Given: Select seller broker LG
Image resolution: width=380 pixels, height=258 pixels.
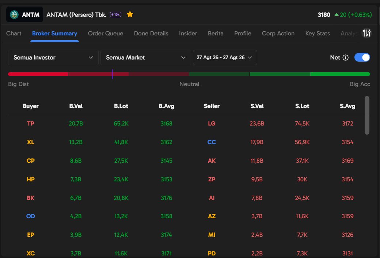Looking at the screenshot, I should tap(212, 123).
